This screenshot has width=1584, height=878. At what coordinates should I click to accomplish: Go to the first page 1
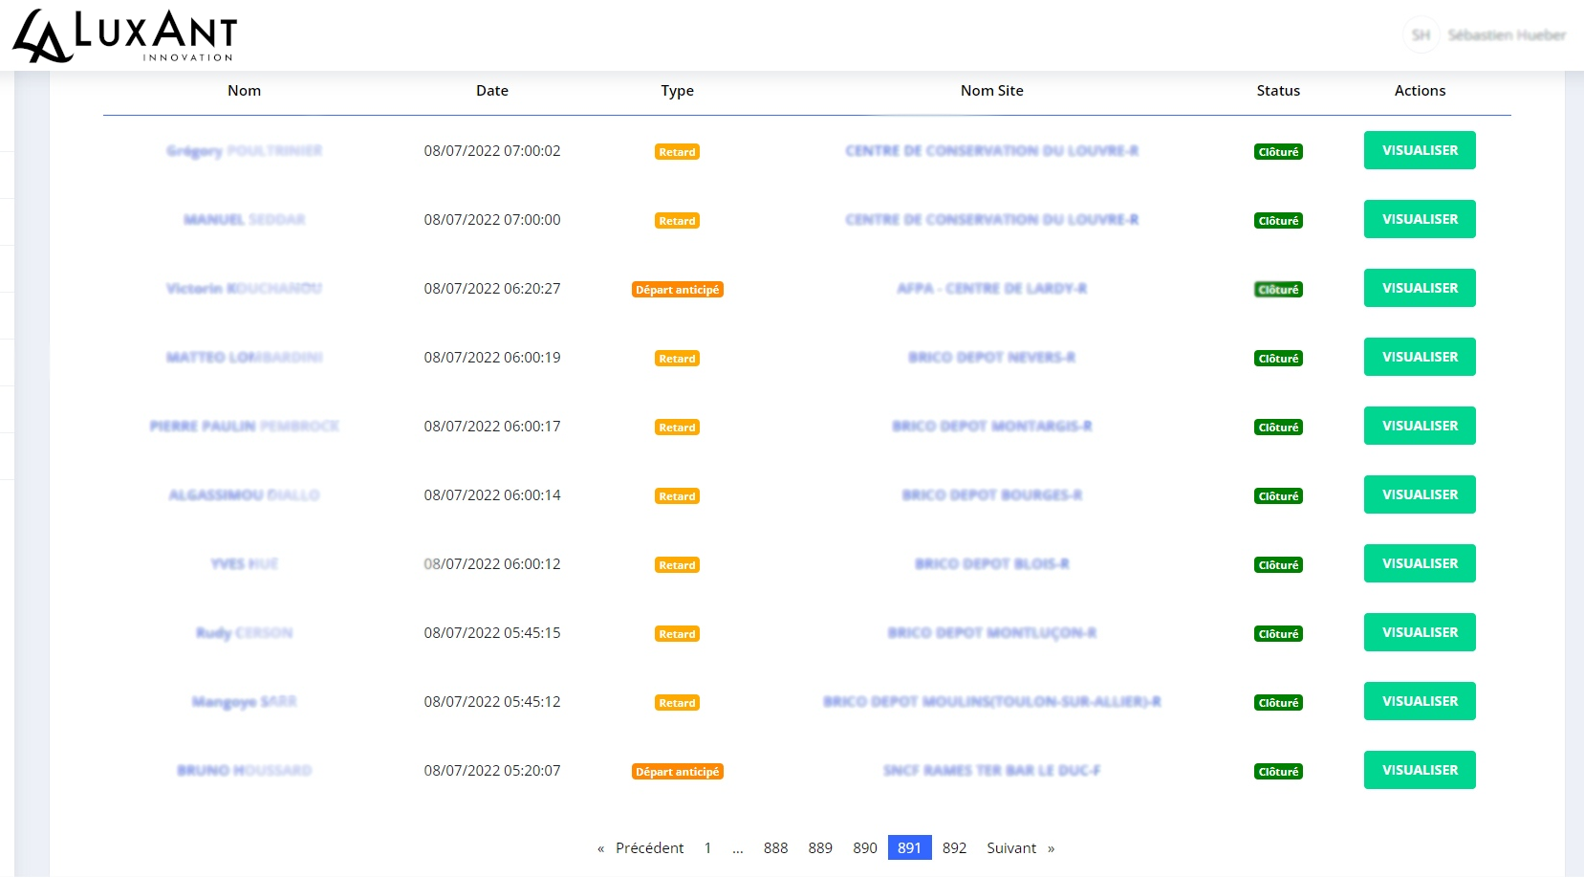click(707, 847)
